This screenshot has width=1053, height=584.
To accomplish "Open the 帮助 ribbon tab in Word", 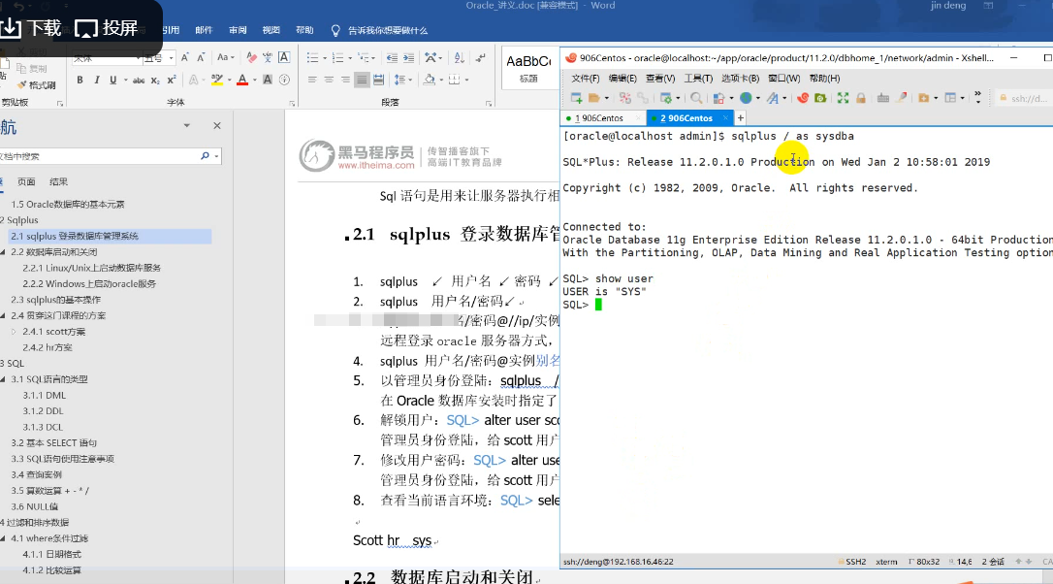I will click(x=304, y=30).
